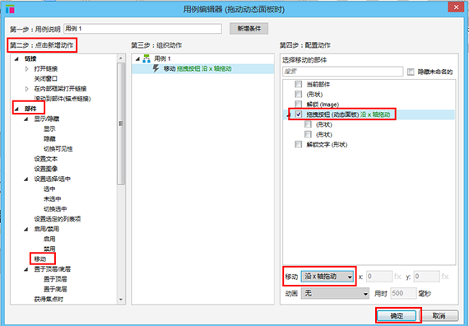Open the 移动 type dropdown 沿 x 轴拖动
The height and width of the screenshot is (326, 469).
click(327, 277)
